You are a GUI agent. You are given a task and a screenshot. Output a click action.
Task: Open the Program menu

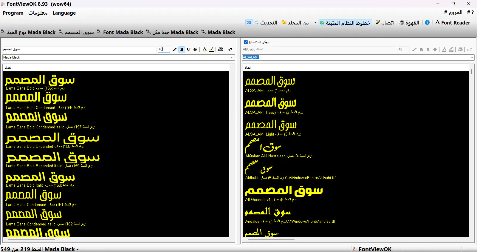13,13
